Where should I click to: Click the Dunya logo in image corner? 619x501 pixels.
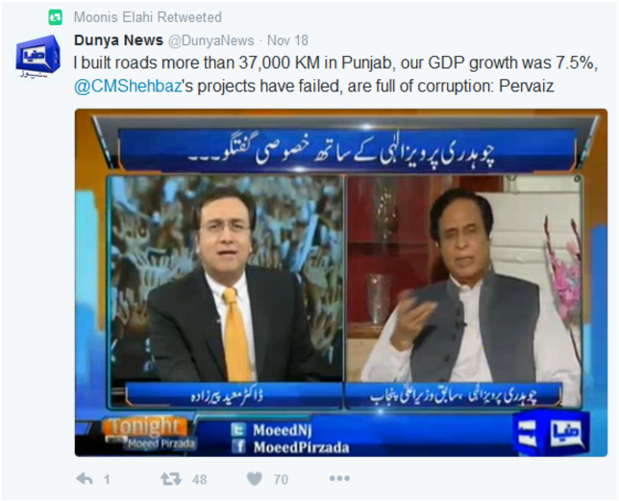(x=552, y=433)
